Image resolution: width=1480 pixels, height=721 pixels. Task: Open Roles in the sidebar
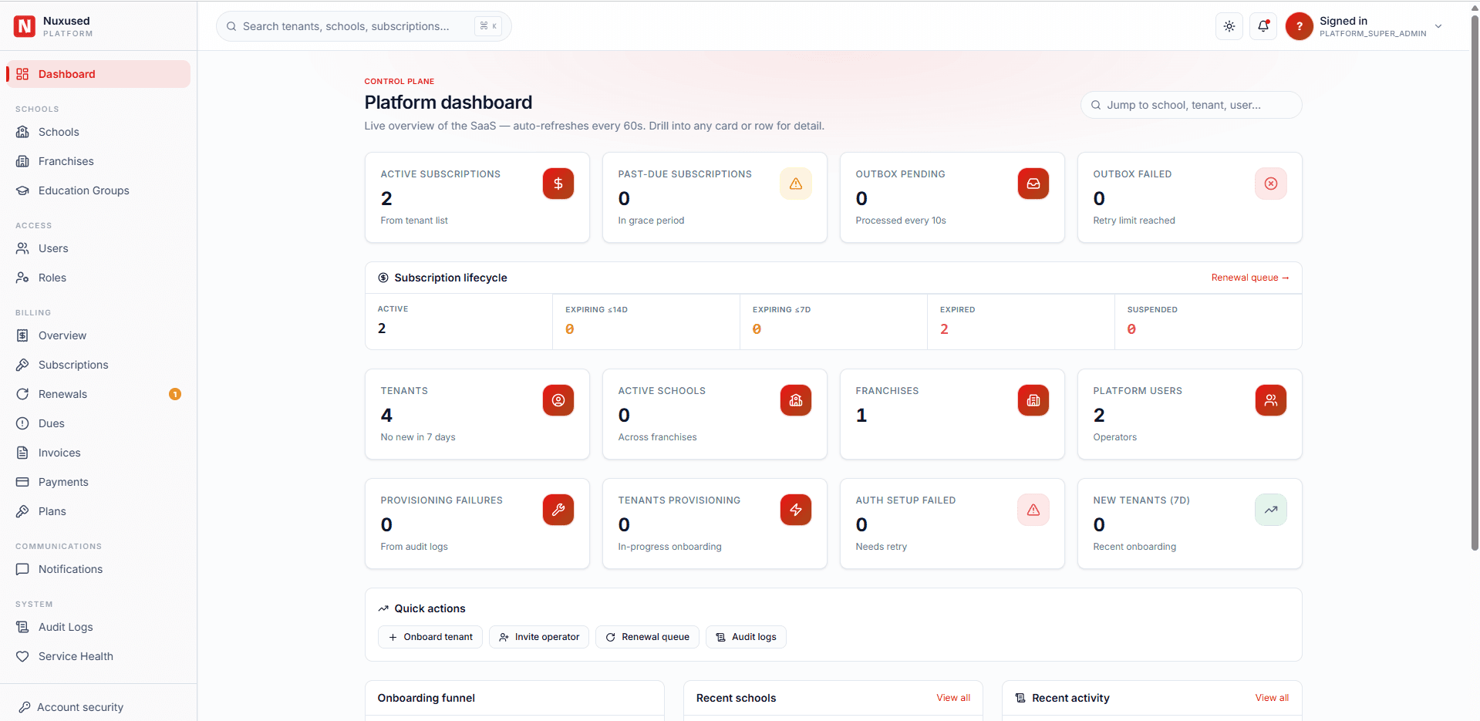(98, 278)
